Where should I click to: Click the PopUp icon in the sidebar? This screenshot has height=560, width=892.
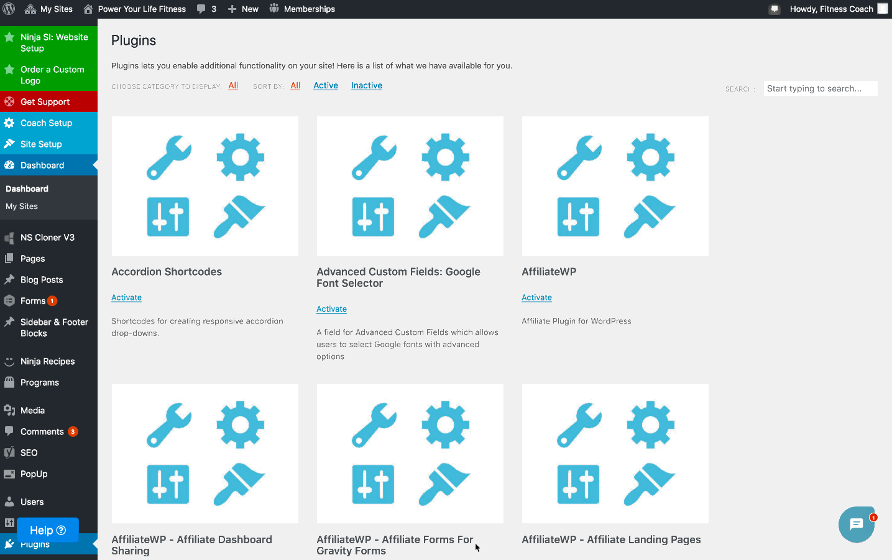point(9,474)
